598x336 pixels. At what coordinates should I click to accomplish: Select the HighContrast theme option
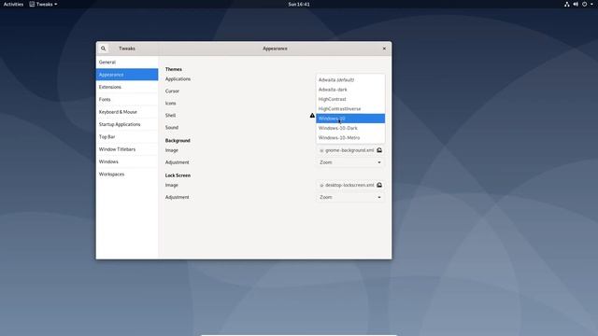(350, 99)
